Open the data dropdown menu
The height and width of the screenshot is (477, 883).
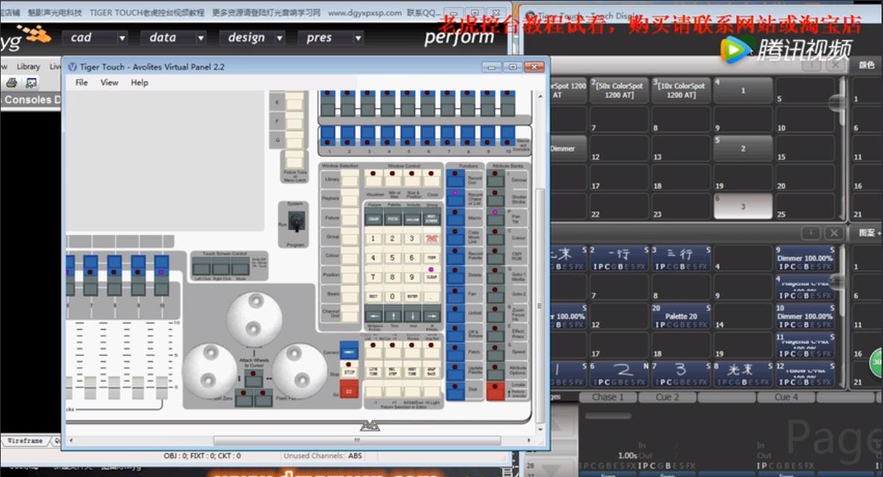coord(201,38)
